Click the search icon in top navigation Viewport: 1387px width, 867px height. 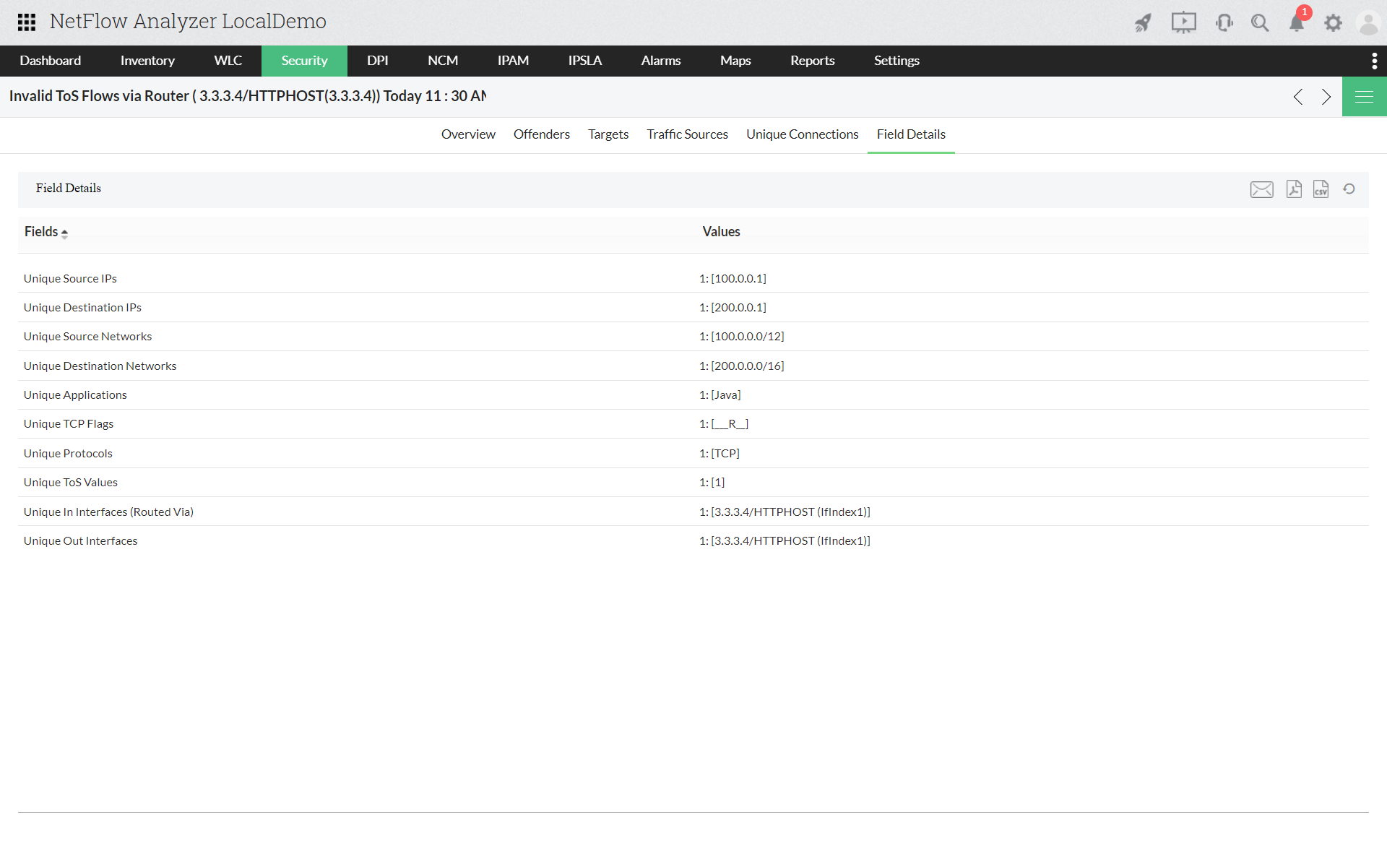click(x=1260, y=22)
